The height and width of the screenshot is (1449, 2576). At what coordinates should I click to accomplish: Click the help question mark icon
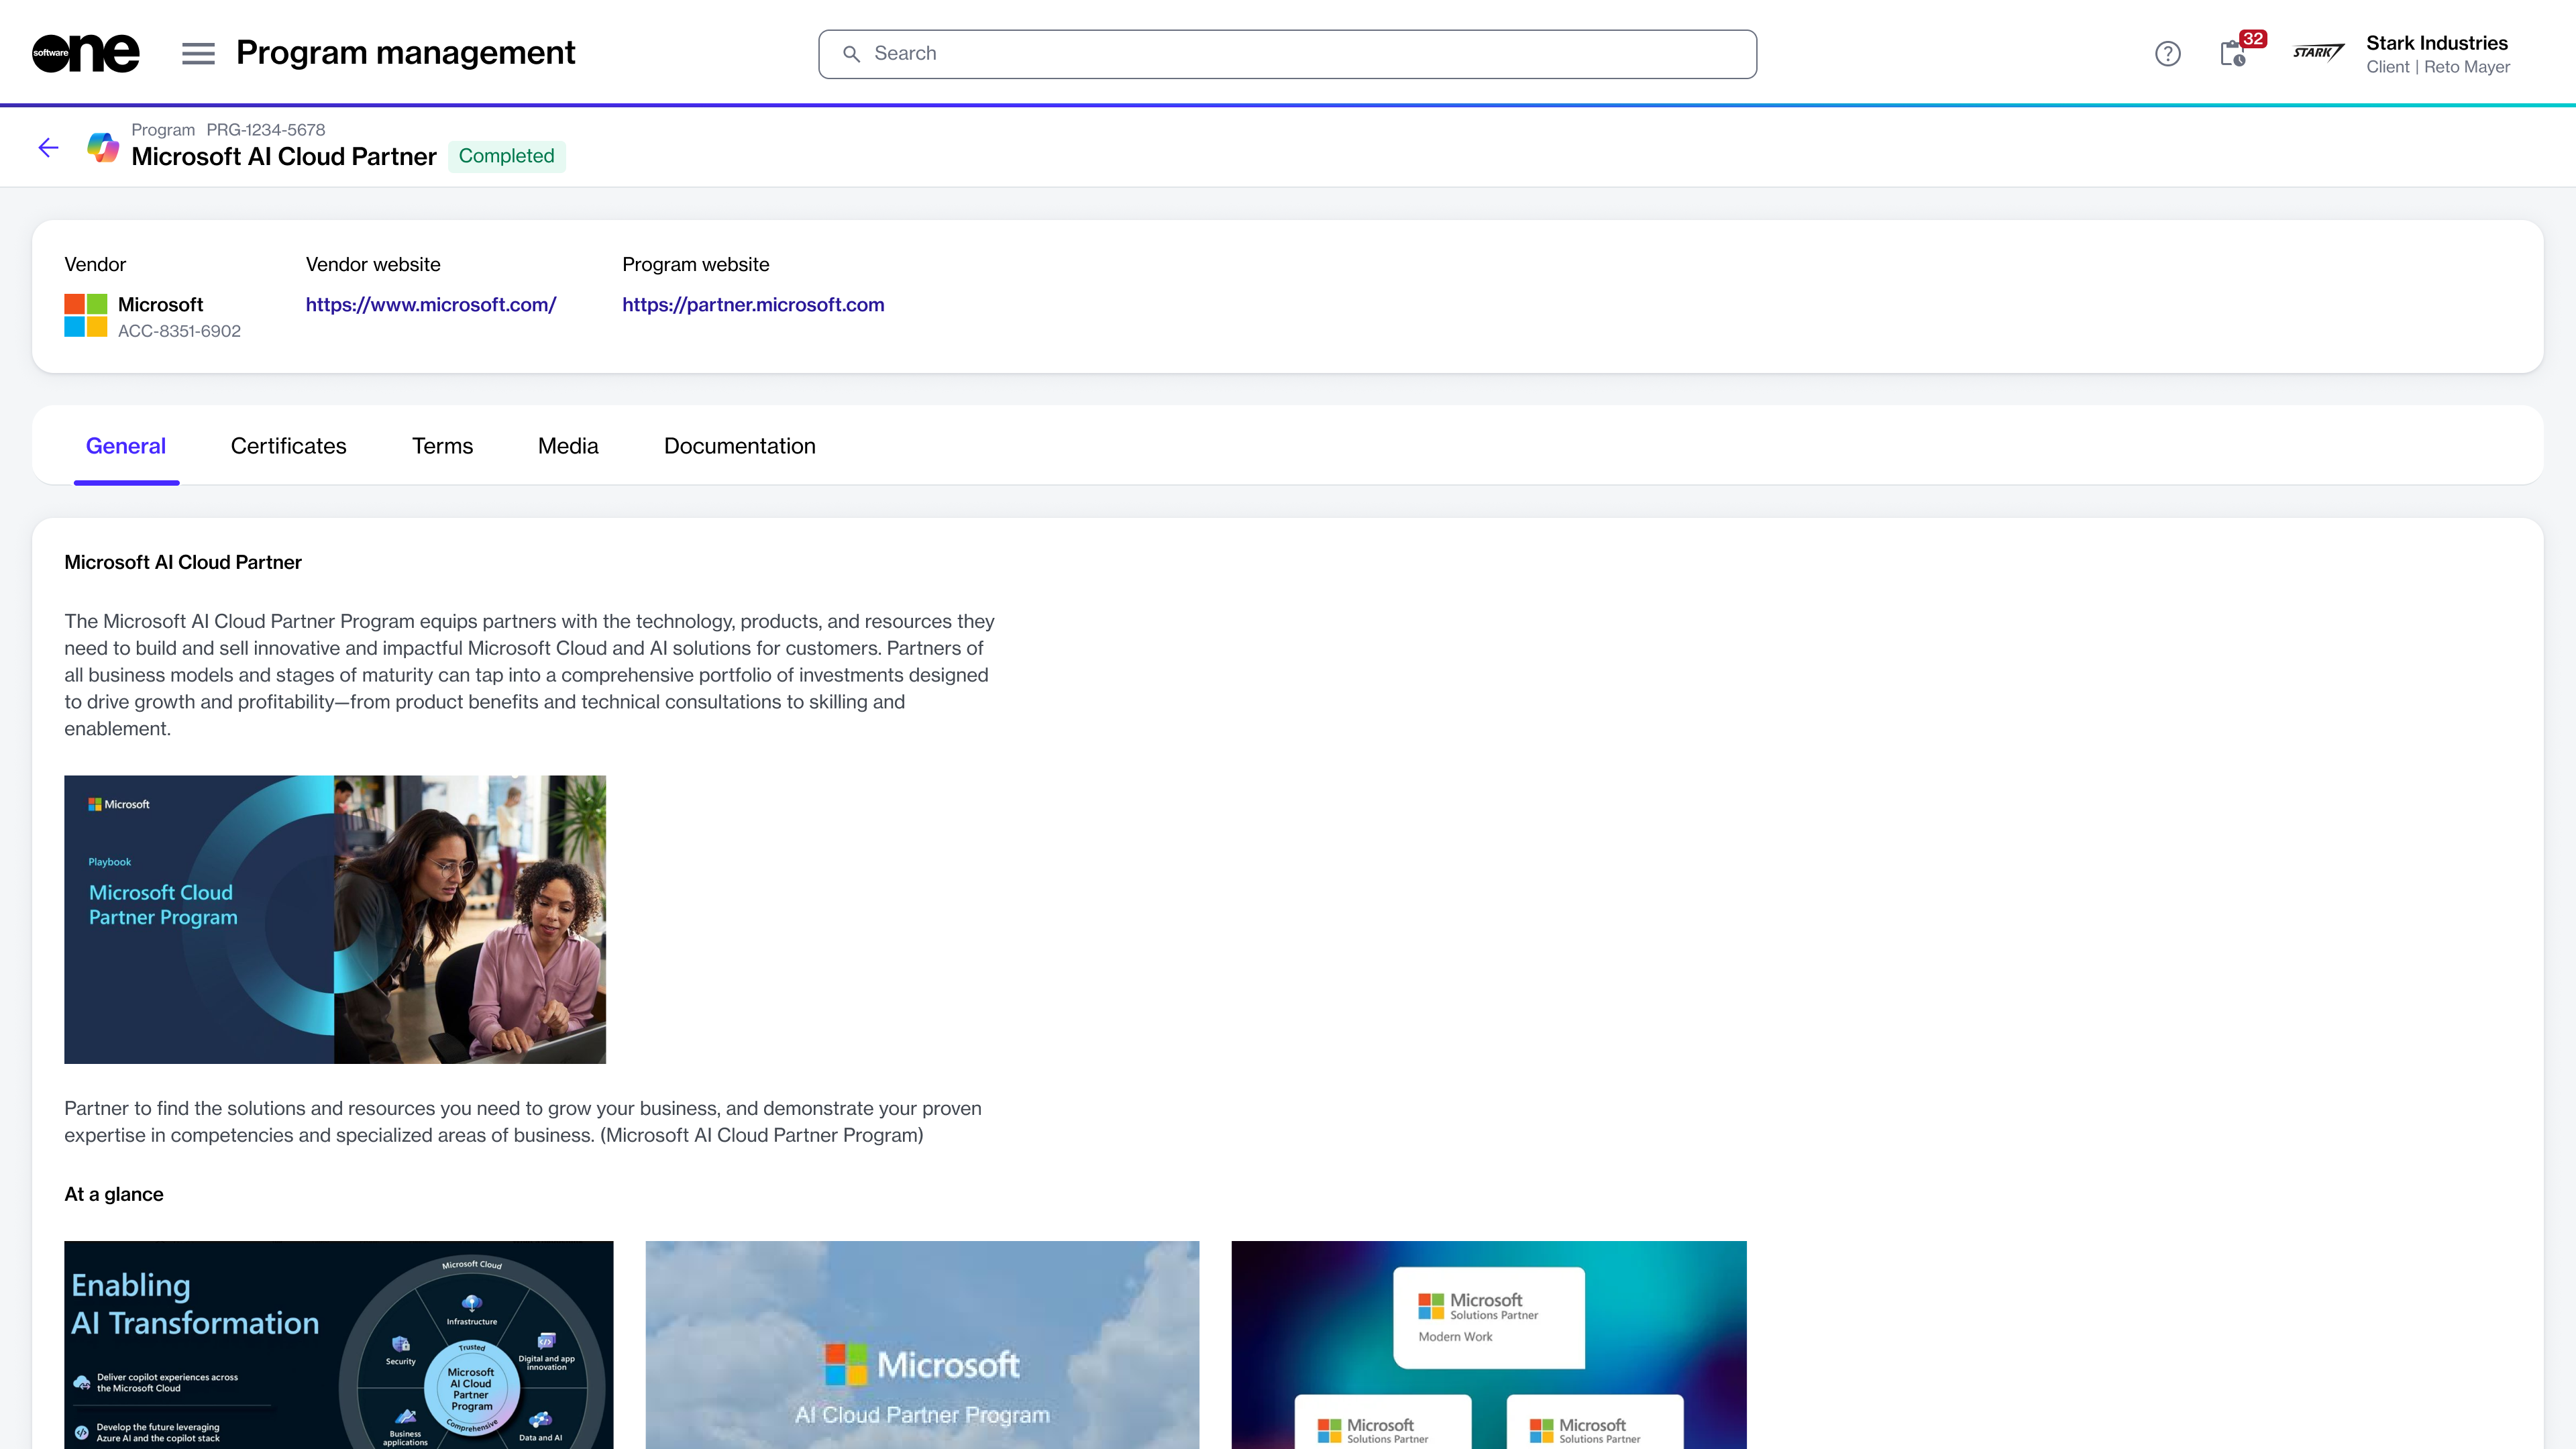(x=2167, y=54)
